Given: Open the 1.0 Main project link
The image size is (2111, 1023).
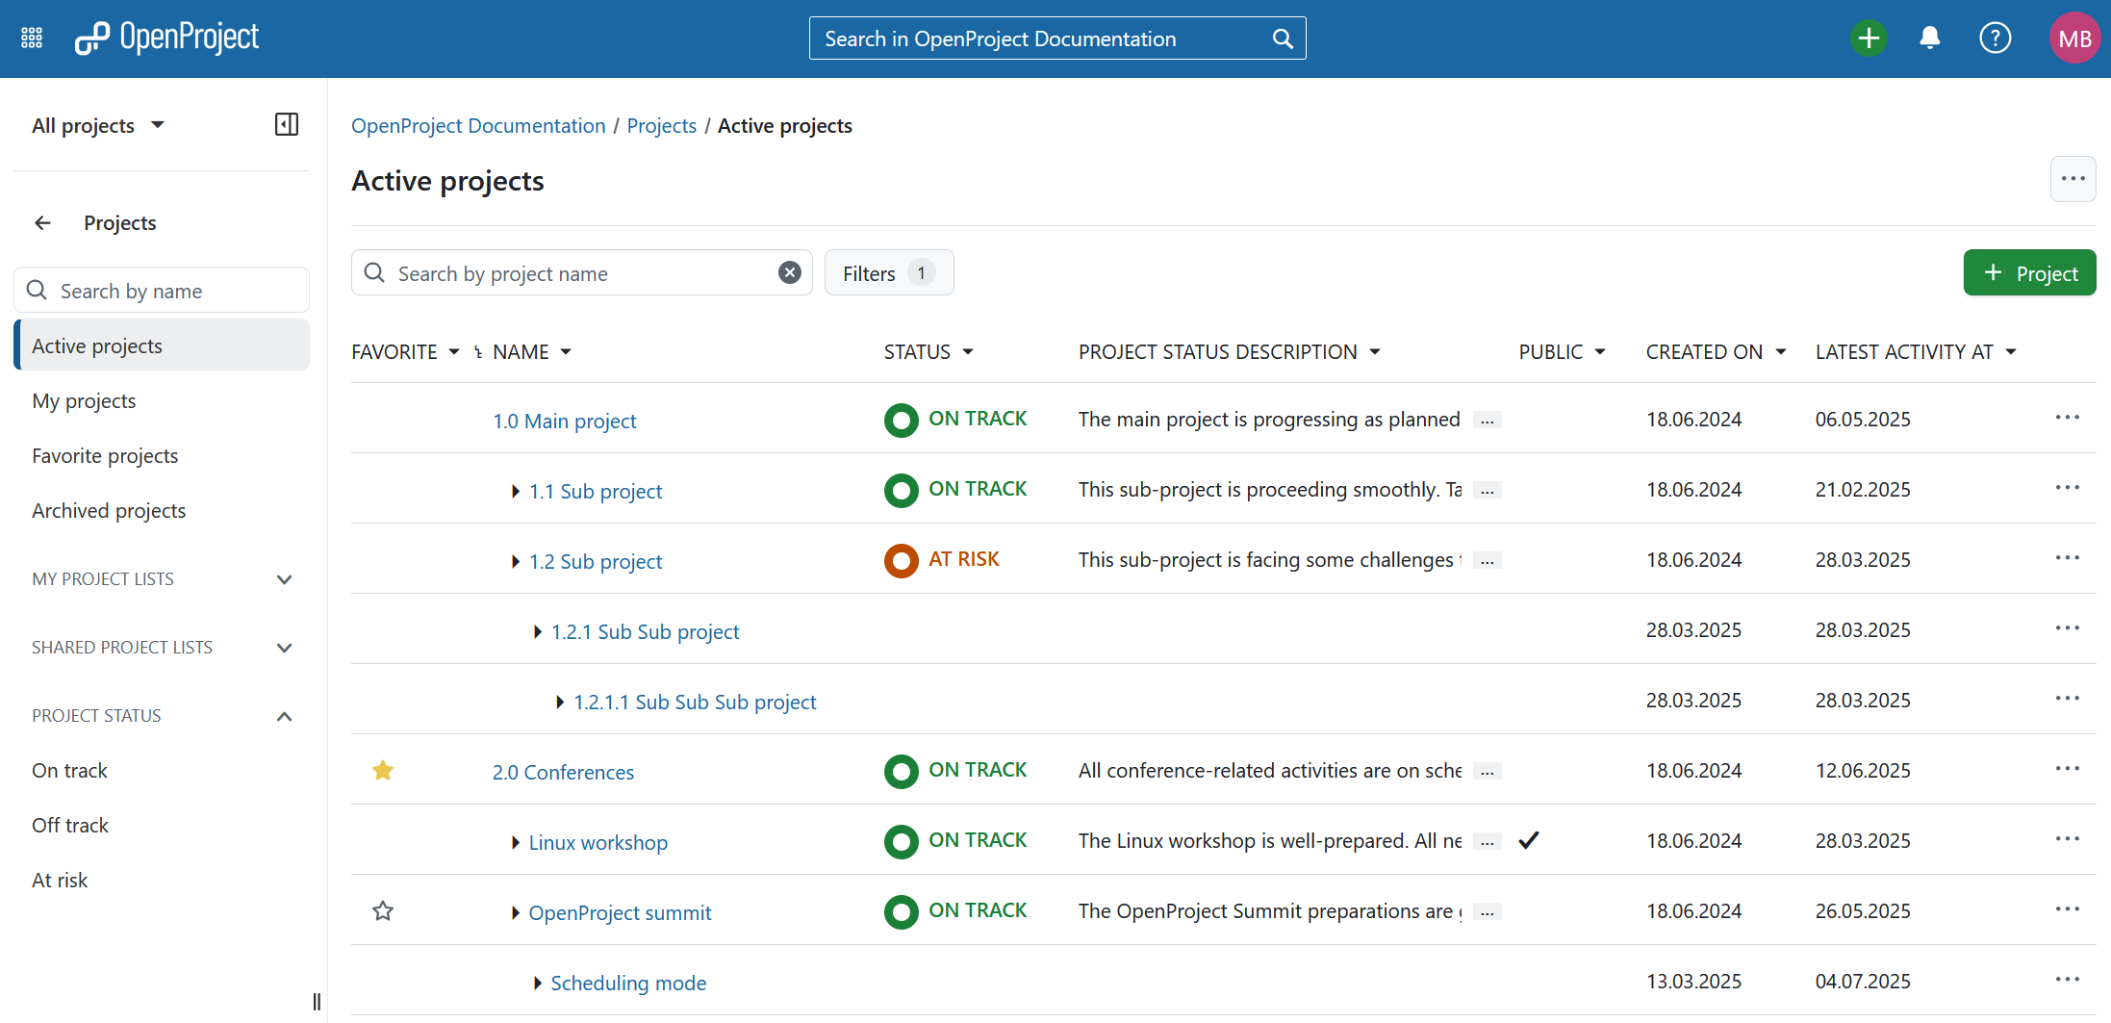Looking at the screenshot, I should pos(565,421).
